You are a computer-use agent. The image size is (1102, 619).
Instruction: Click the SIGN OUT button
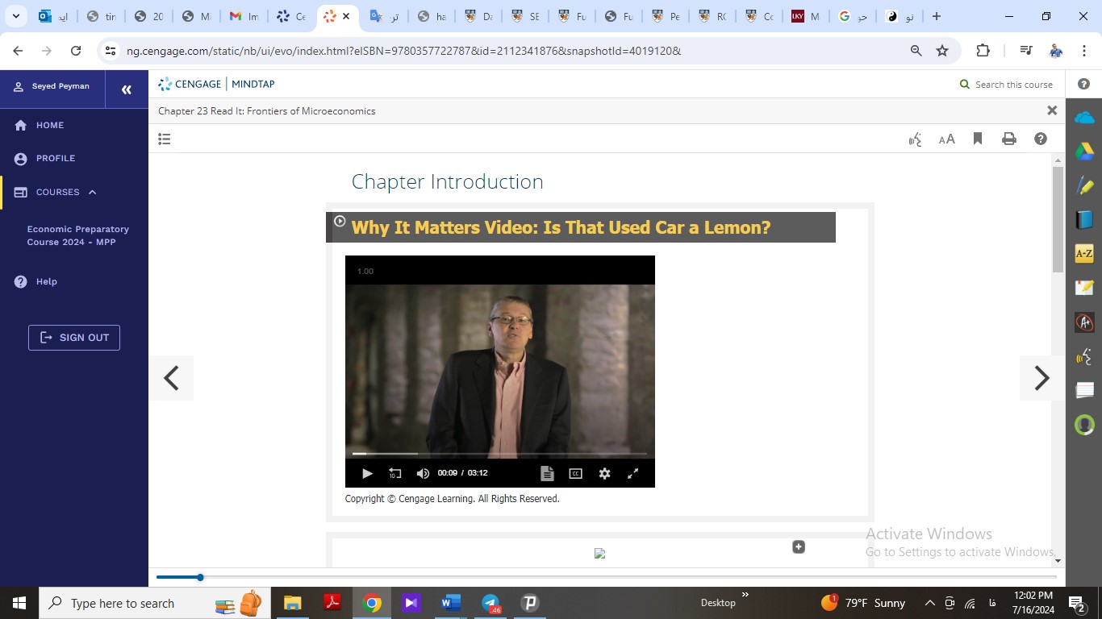74,338
